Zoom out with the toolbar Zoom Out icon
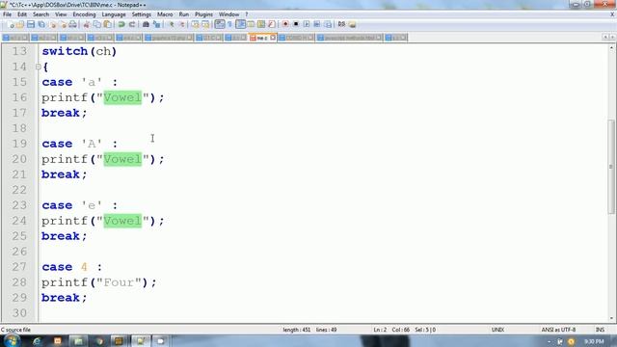The height and width of the screenshot is (347, 617). click(x=181, y=24)
